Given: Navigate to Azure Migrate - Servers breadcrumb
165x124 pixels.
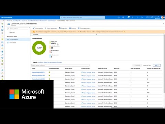Looking at the screenshot, I should click(19, 21).
